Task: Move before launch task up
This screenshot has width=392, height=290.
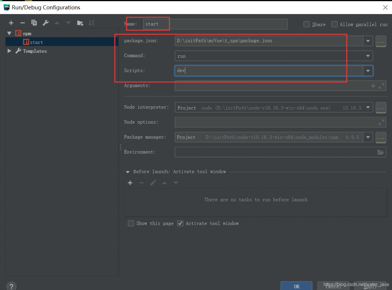Action: tap(164, 183)
